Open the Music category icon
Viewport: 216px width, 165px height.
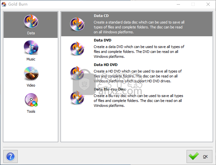click(x=31, y=47)
